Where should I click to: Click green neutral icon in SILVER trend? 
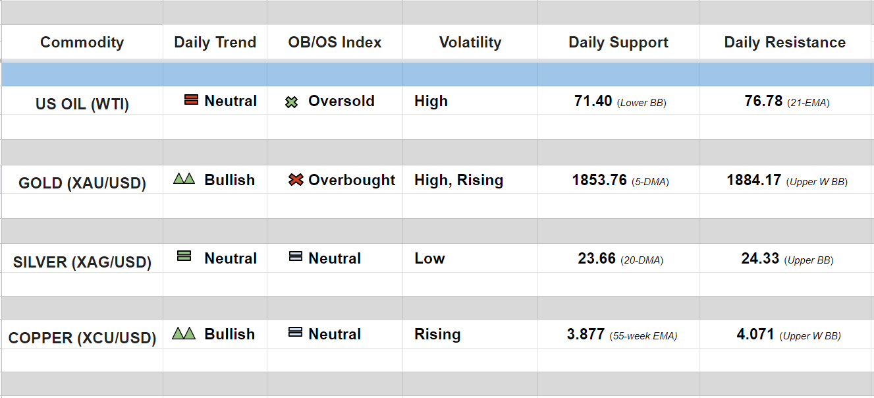(184, 256)
